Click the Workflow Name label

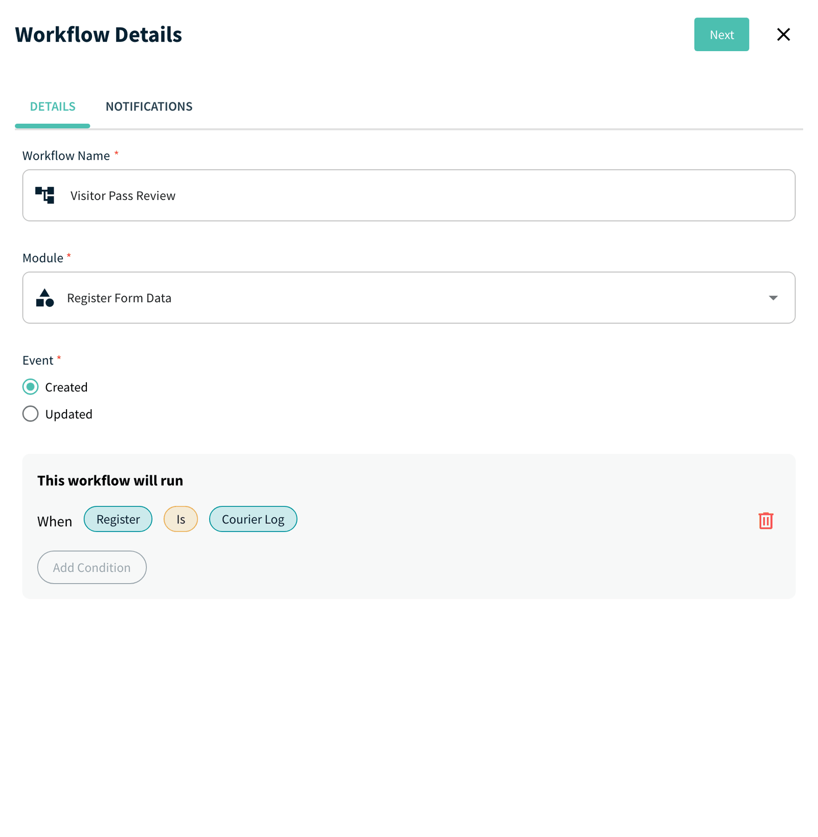coord(66,156)
